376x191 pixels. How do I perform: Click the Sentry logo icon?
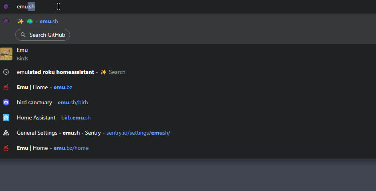tap(6, 133)
